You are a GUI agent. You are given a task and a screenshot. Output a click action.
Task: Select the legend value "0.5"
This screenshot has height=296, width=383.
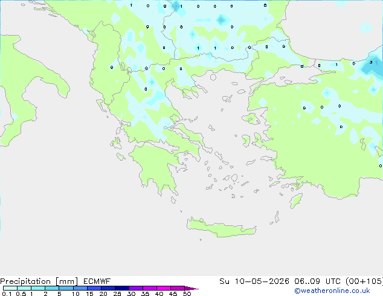tap(21, 294)
